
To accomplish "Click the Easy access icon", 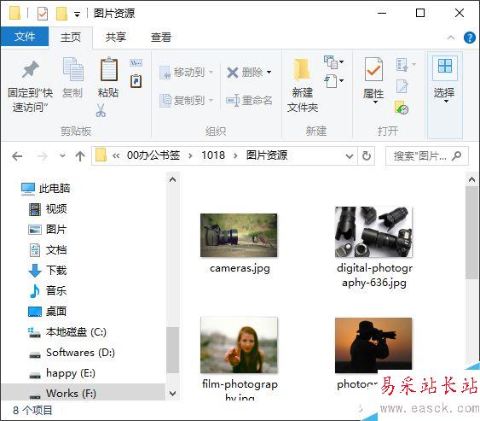I will coord(331,81).
